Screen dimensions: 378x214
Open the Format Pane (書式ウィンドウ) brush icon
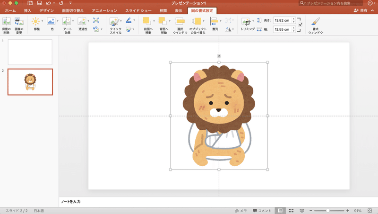(315, 21)
